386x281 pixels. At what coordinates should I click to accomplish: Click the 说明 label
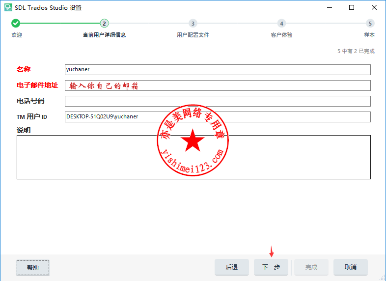24,130
